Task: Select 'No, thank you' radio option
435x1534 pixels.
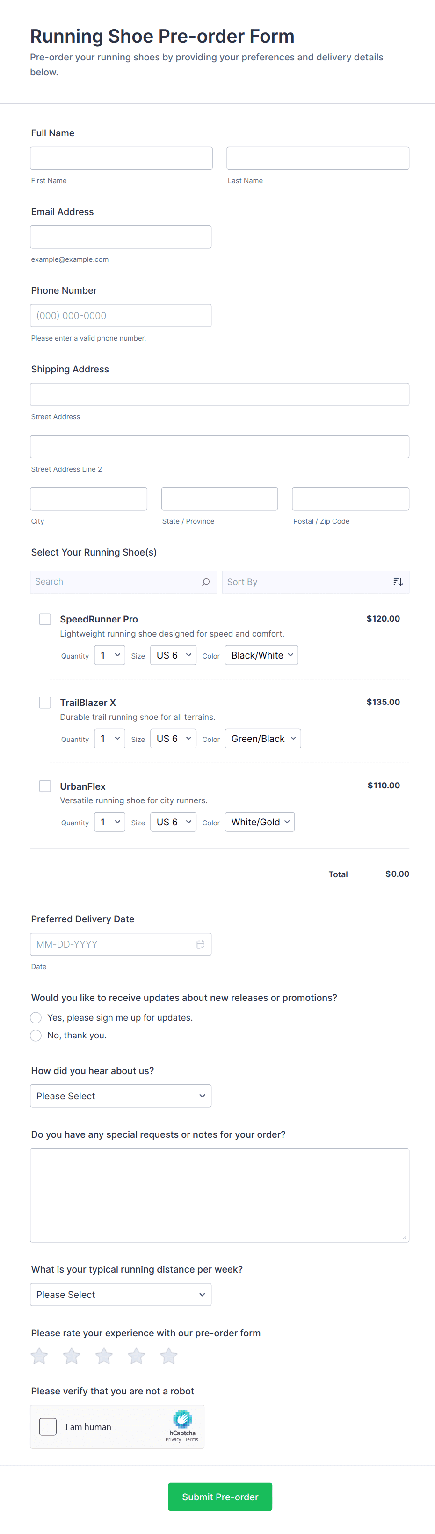Action: 36,1036
